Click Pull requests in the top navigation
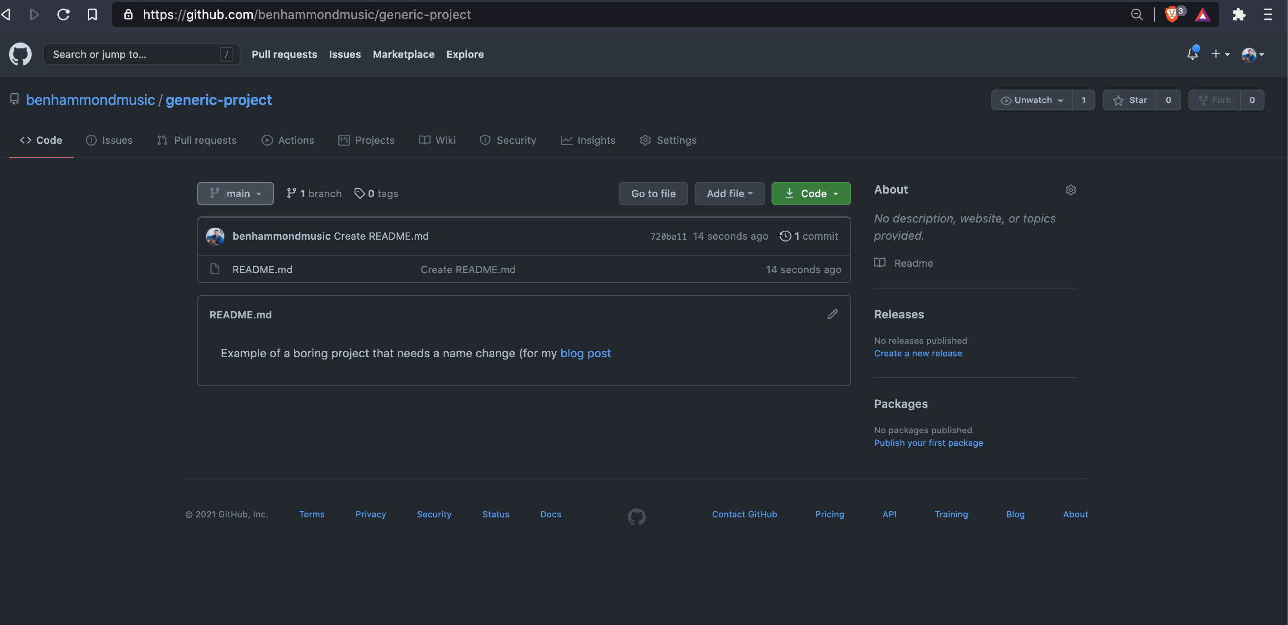The image size is (1288, 625). [284, 54]
